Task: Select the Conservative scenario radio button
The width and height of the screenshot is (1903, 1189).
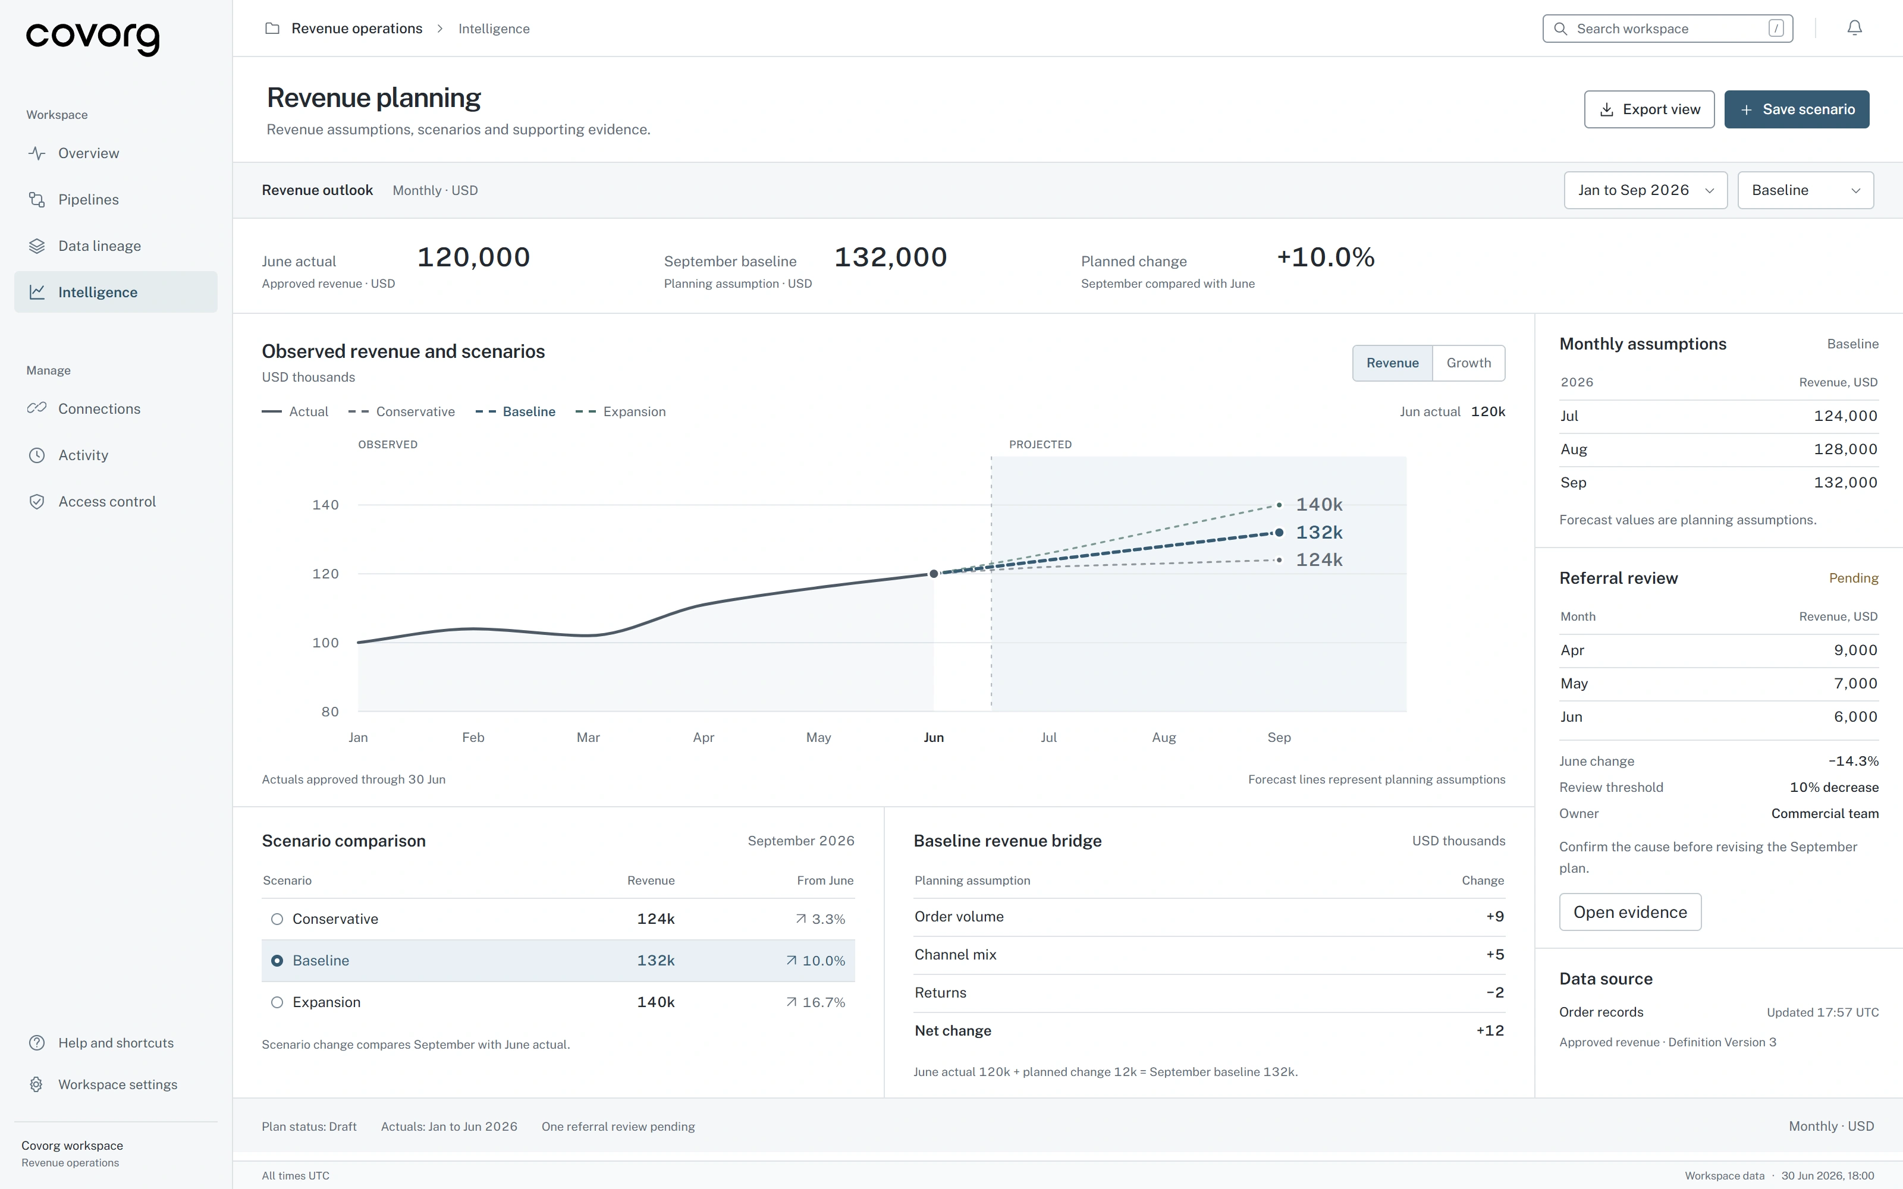Action: pyautogui.click(x=277, y=919)
